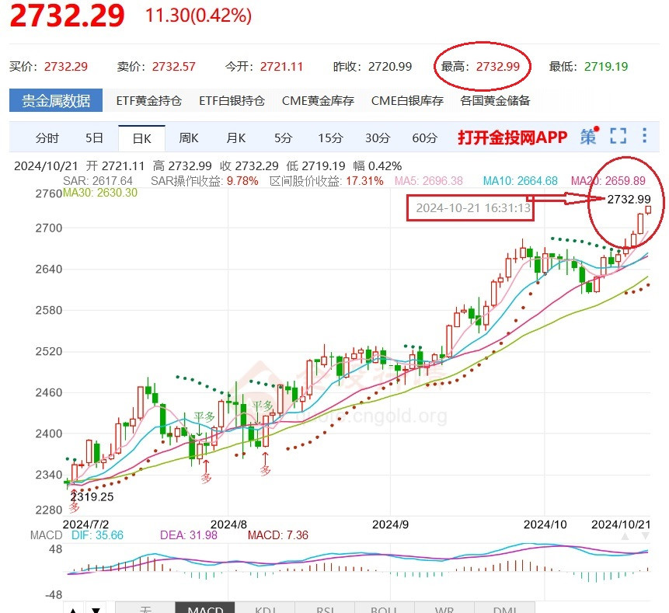This screenshot has height=613, width=669.
Task: Click the MA5: 2696.38 legend
Action: point(428,181)
